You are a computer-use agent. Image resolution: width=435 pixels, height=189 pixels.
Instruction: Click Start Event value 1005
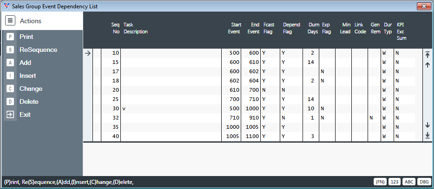coord(233,137)
